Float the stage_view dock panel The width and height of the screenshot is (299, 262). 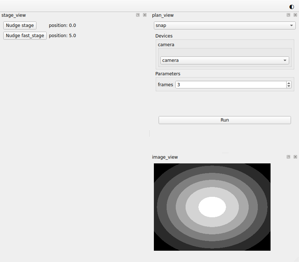tap(138, 15)
